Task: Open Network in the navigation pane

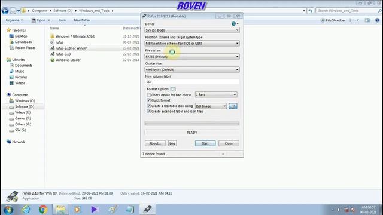Action: pyautogui.click(x=16, y=142)
